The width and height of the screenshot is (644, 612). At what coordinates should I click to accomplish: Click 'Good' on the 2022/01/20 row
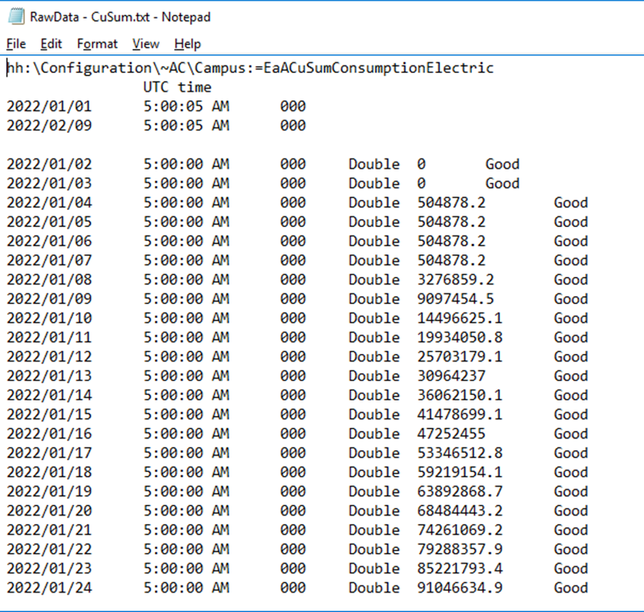coord(571,512)
